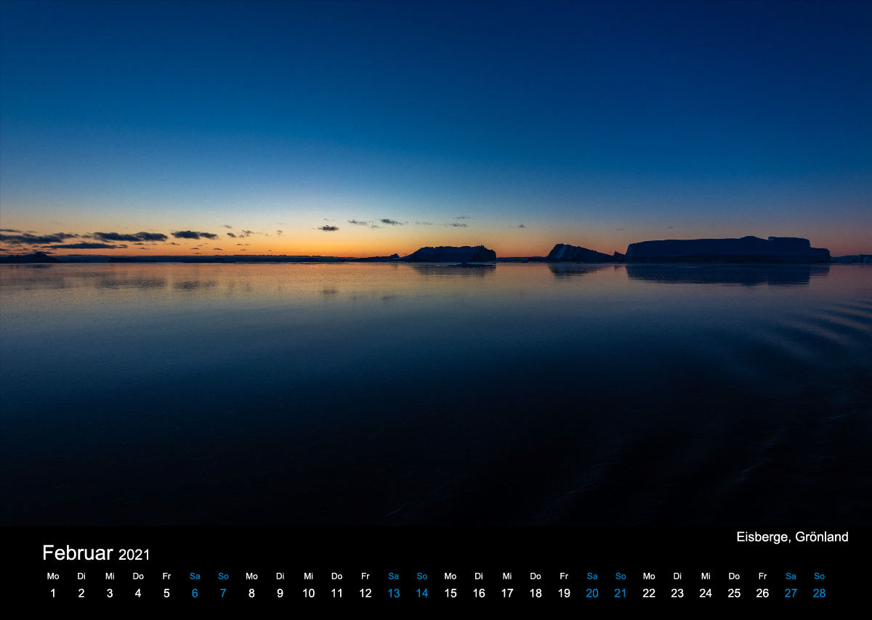Screen dimensions: 872x620
Task: Click the "Fr" label above day 26
Action: (762, 576)
